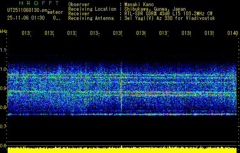Viewport: 240px width, 153px height.
Task: Click the 0137 time marker
Action: pos(164,33)
